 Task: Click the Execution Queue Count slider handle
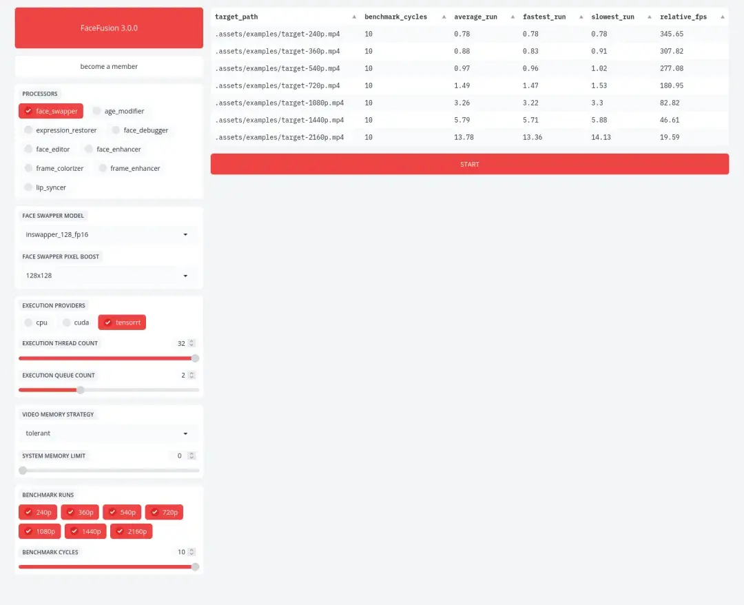click(81, 390)
